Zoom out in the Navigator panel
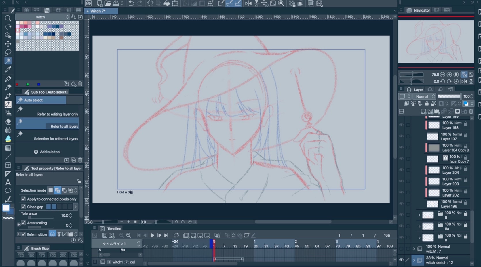The image size is (481, 267). tap(443, 75)
